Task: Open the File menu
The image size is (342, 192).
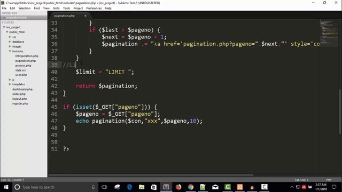Action: pos(4,9)
